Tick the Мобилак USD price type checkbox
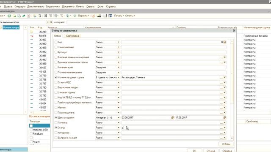This screenshot has height=152, width=271. [x=31, y=130]
